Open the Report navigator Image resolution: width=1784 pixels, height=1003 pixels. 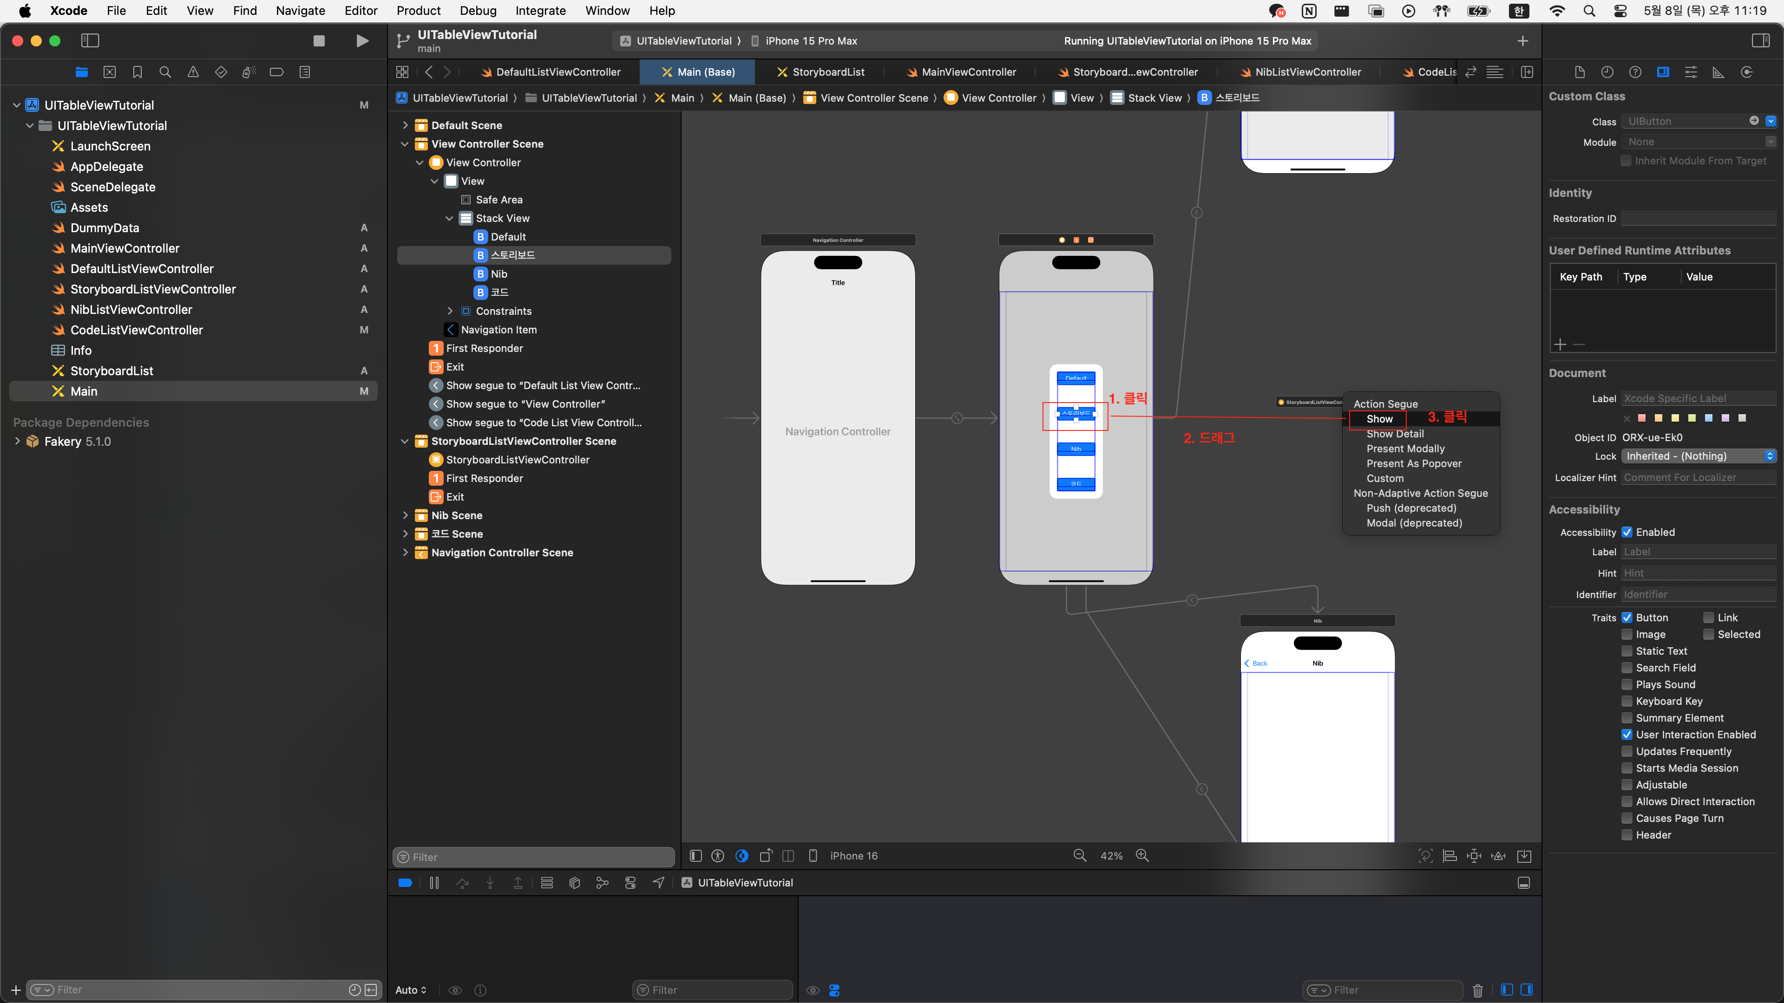point(304,72)
